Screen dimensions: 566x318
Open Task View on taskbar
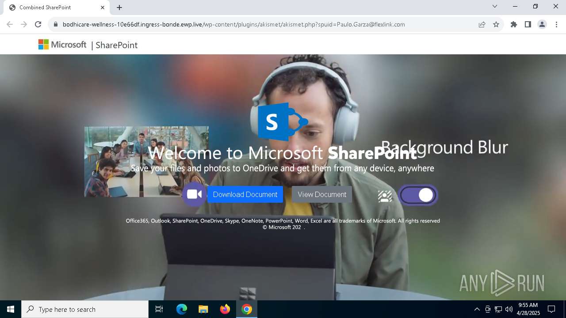(x=159, y=309)
